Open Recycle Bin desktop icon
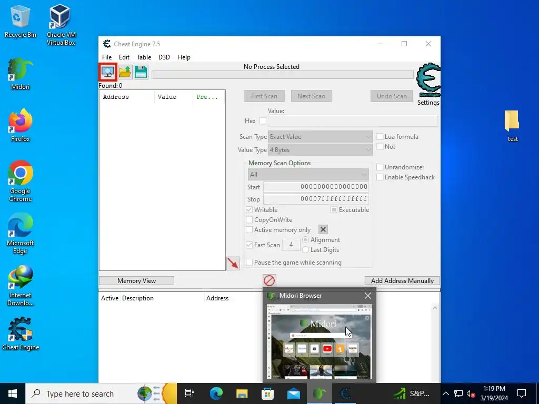 click(21, 22)
